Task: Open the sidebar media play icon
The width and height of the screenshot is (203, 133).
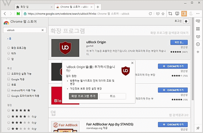Action: pos(198,44)
